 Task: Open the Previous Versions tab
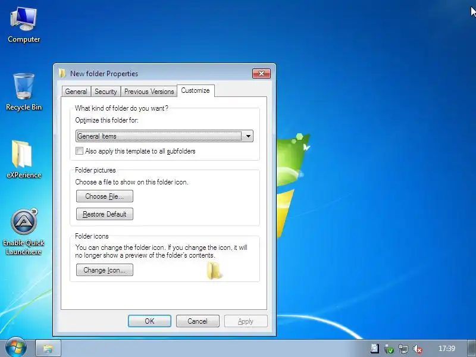tap(149, 92)
